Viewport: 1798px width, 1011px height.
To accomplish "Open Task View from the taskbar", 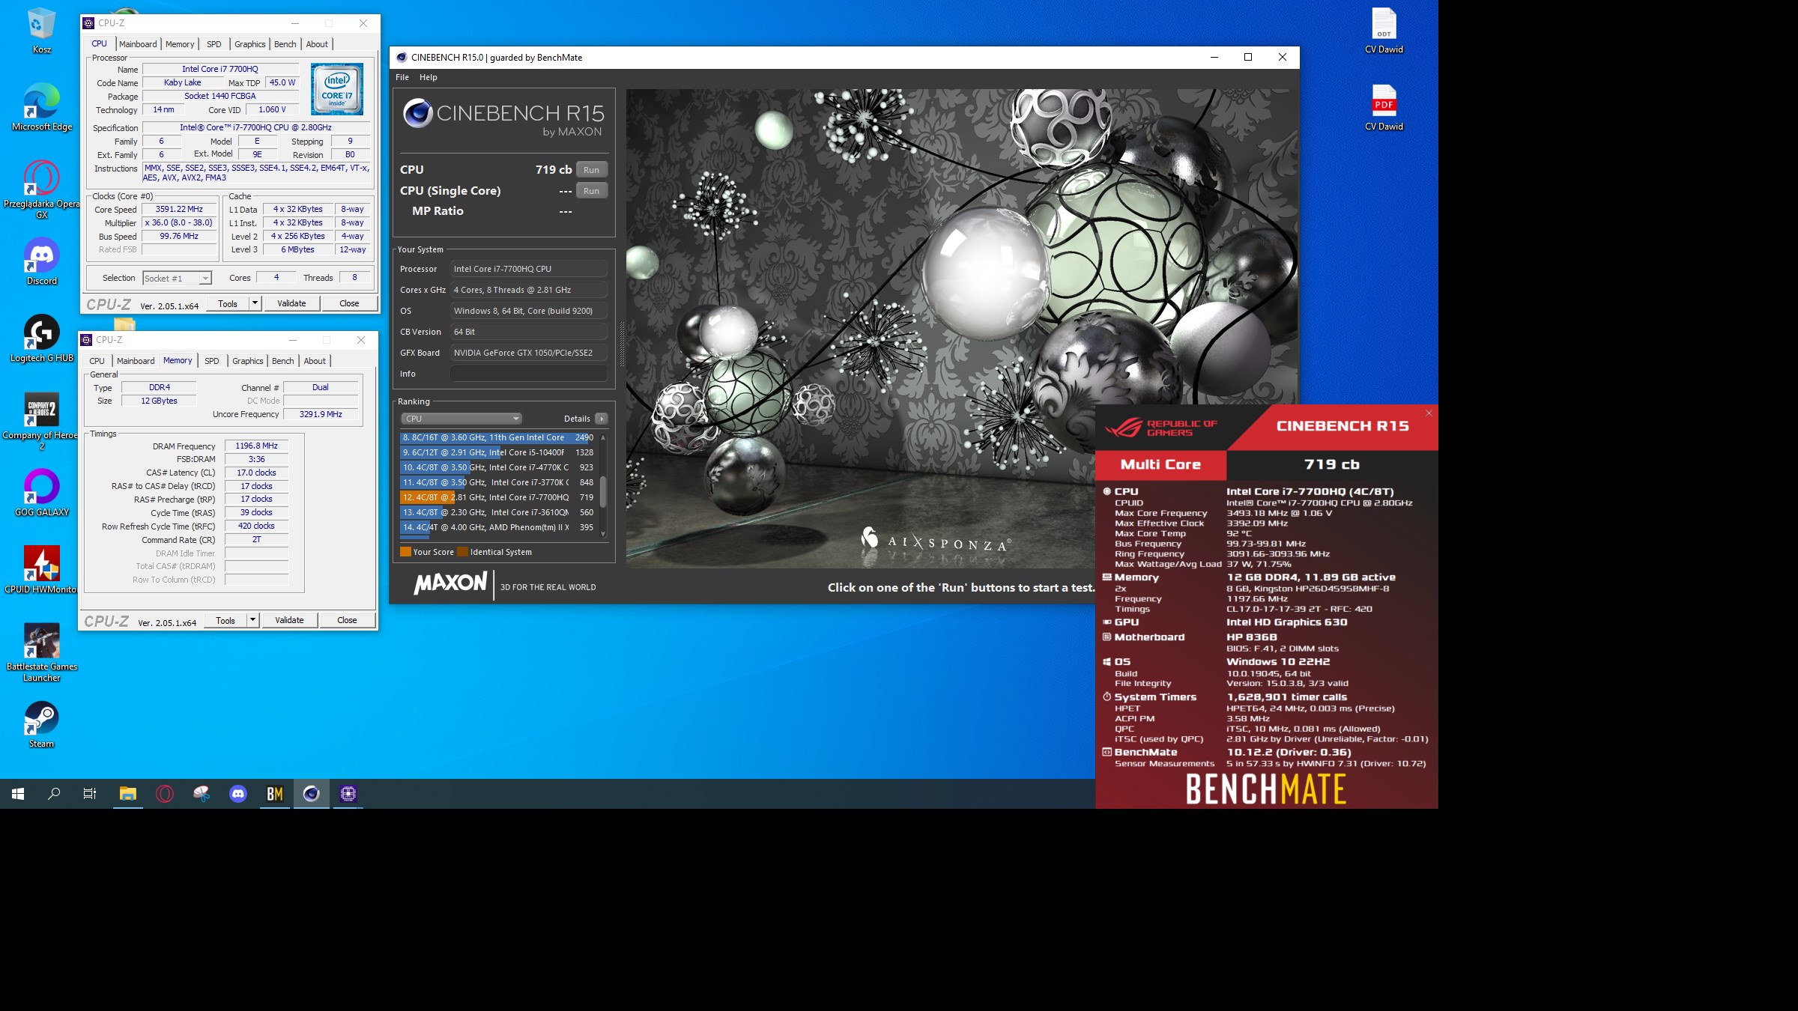I will pyautogui.click(x=90, y=794).
